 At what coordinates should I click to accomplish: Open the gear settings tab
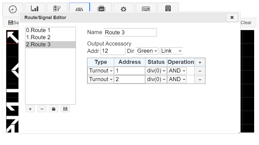(124, 9)
